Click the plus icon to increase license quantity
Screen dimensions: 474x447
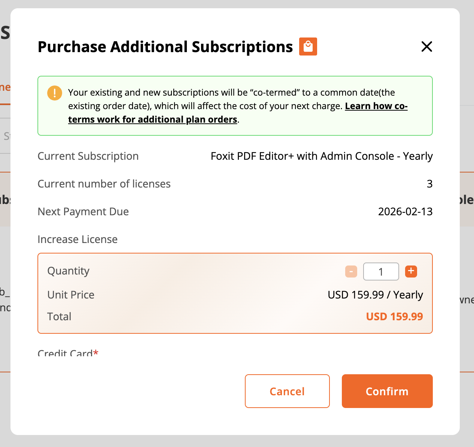411,271
